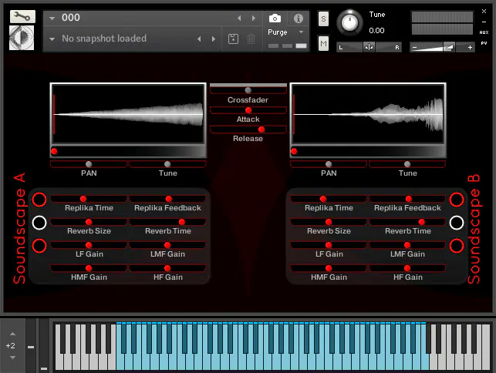
Task: Click Soundscape A Replika Time slider
Action: tap(89, 199)
